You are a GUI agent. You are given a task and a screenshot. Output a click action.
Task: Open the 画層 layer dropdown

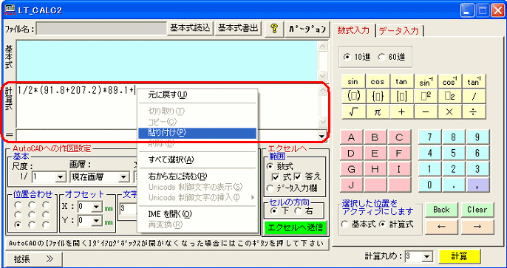pos(124,177)
